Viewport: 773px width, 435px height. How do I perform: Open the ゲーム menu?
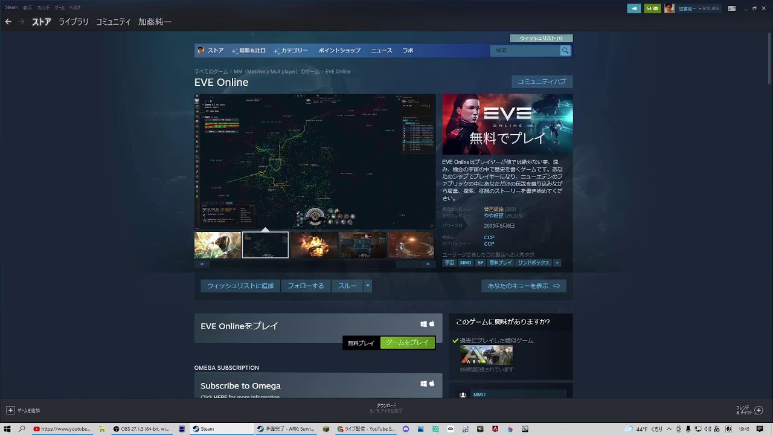pos(60,7)
